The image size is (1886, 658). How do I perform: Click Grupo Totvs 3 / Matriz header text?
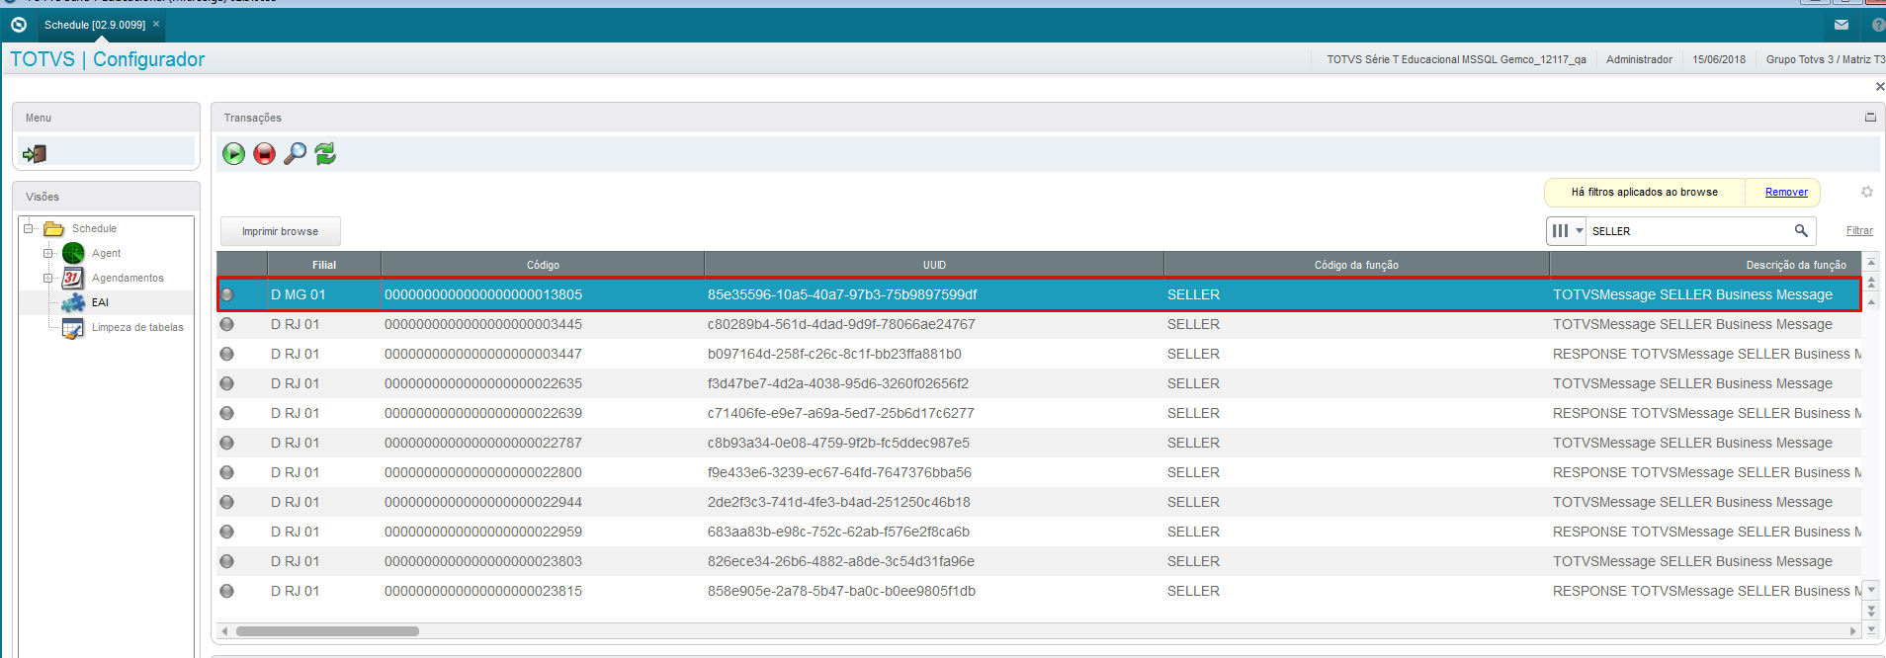(x=1826, y=59)
